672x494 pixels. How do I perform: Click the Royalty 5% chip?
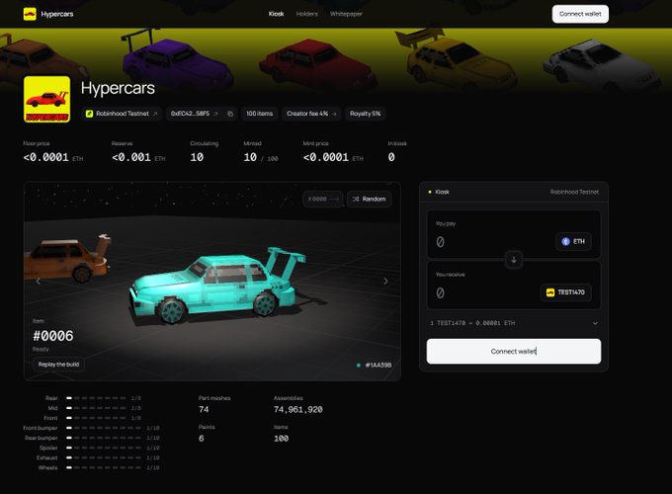pyautogui.click(x=365, y=114)
